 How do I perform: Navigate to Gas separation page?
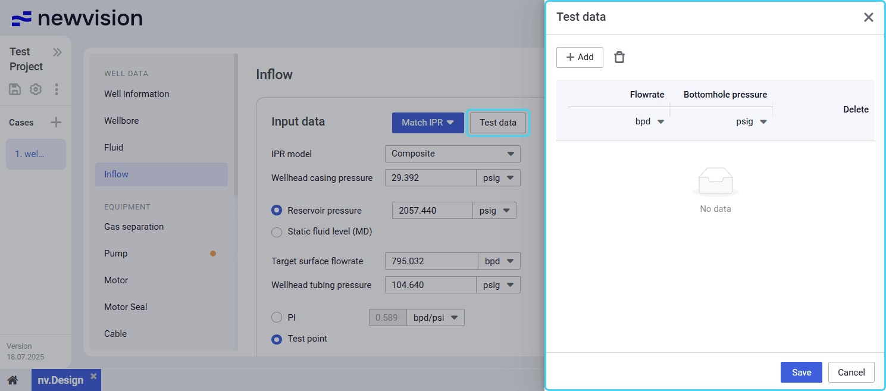tap(134, 227)
